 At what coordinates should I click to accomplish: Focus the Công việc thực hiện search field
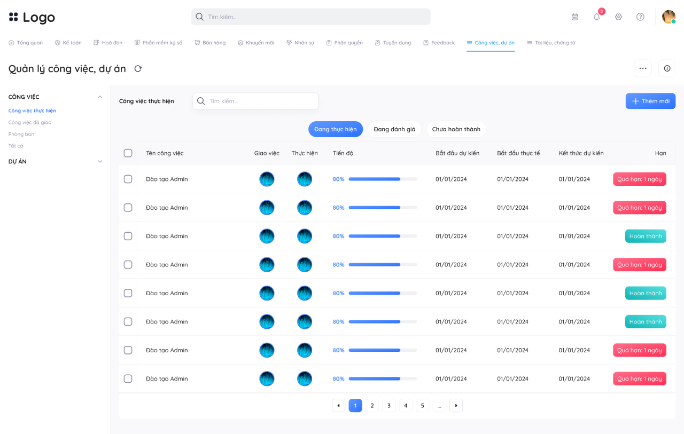pos(255,101)
